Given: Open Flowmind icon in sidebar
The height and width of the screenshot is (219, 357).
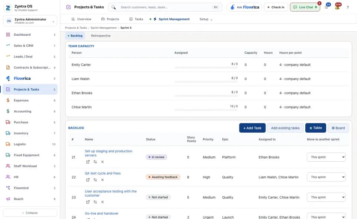Looking at the screenshot, I should click(8, 188).
